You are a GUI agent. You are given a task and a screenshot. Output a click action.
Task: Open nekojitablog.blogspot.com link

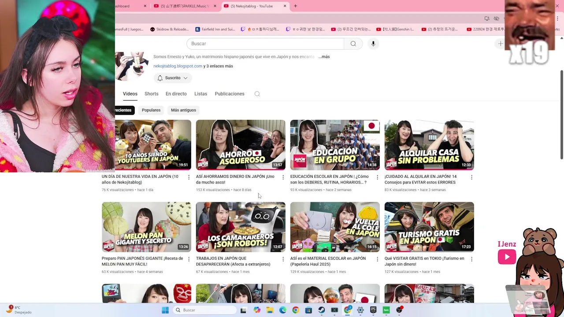click(178, 66)
